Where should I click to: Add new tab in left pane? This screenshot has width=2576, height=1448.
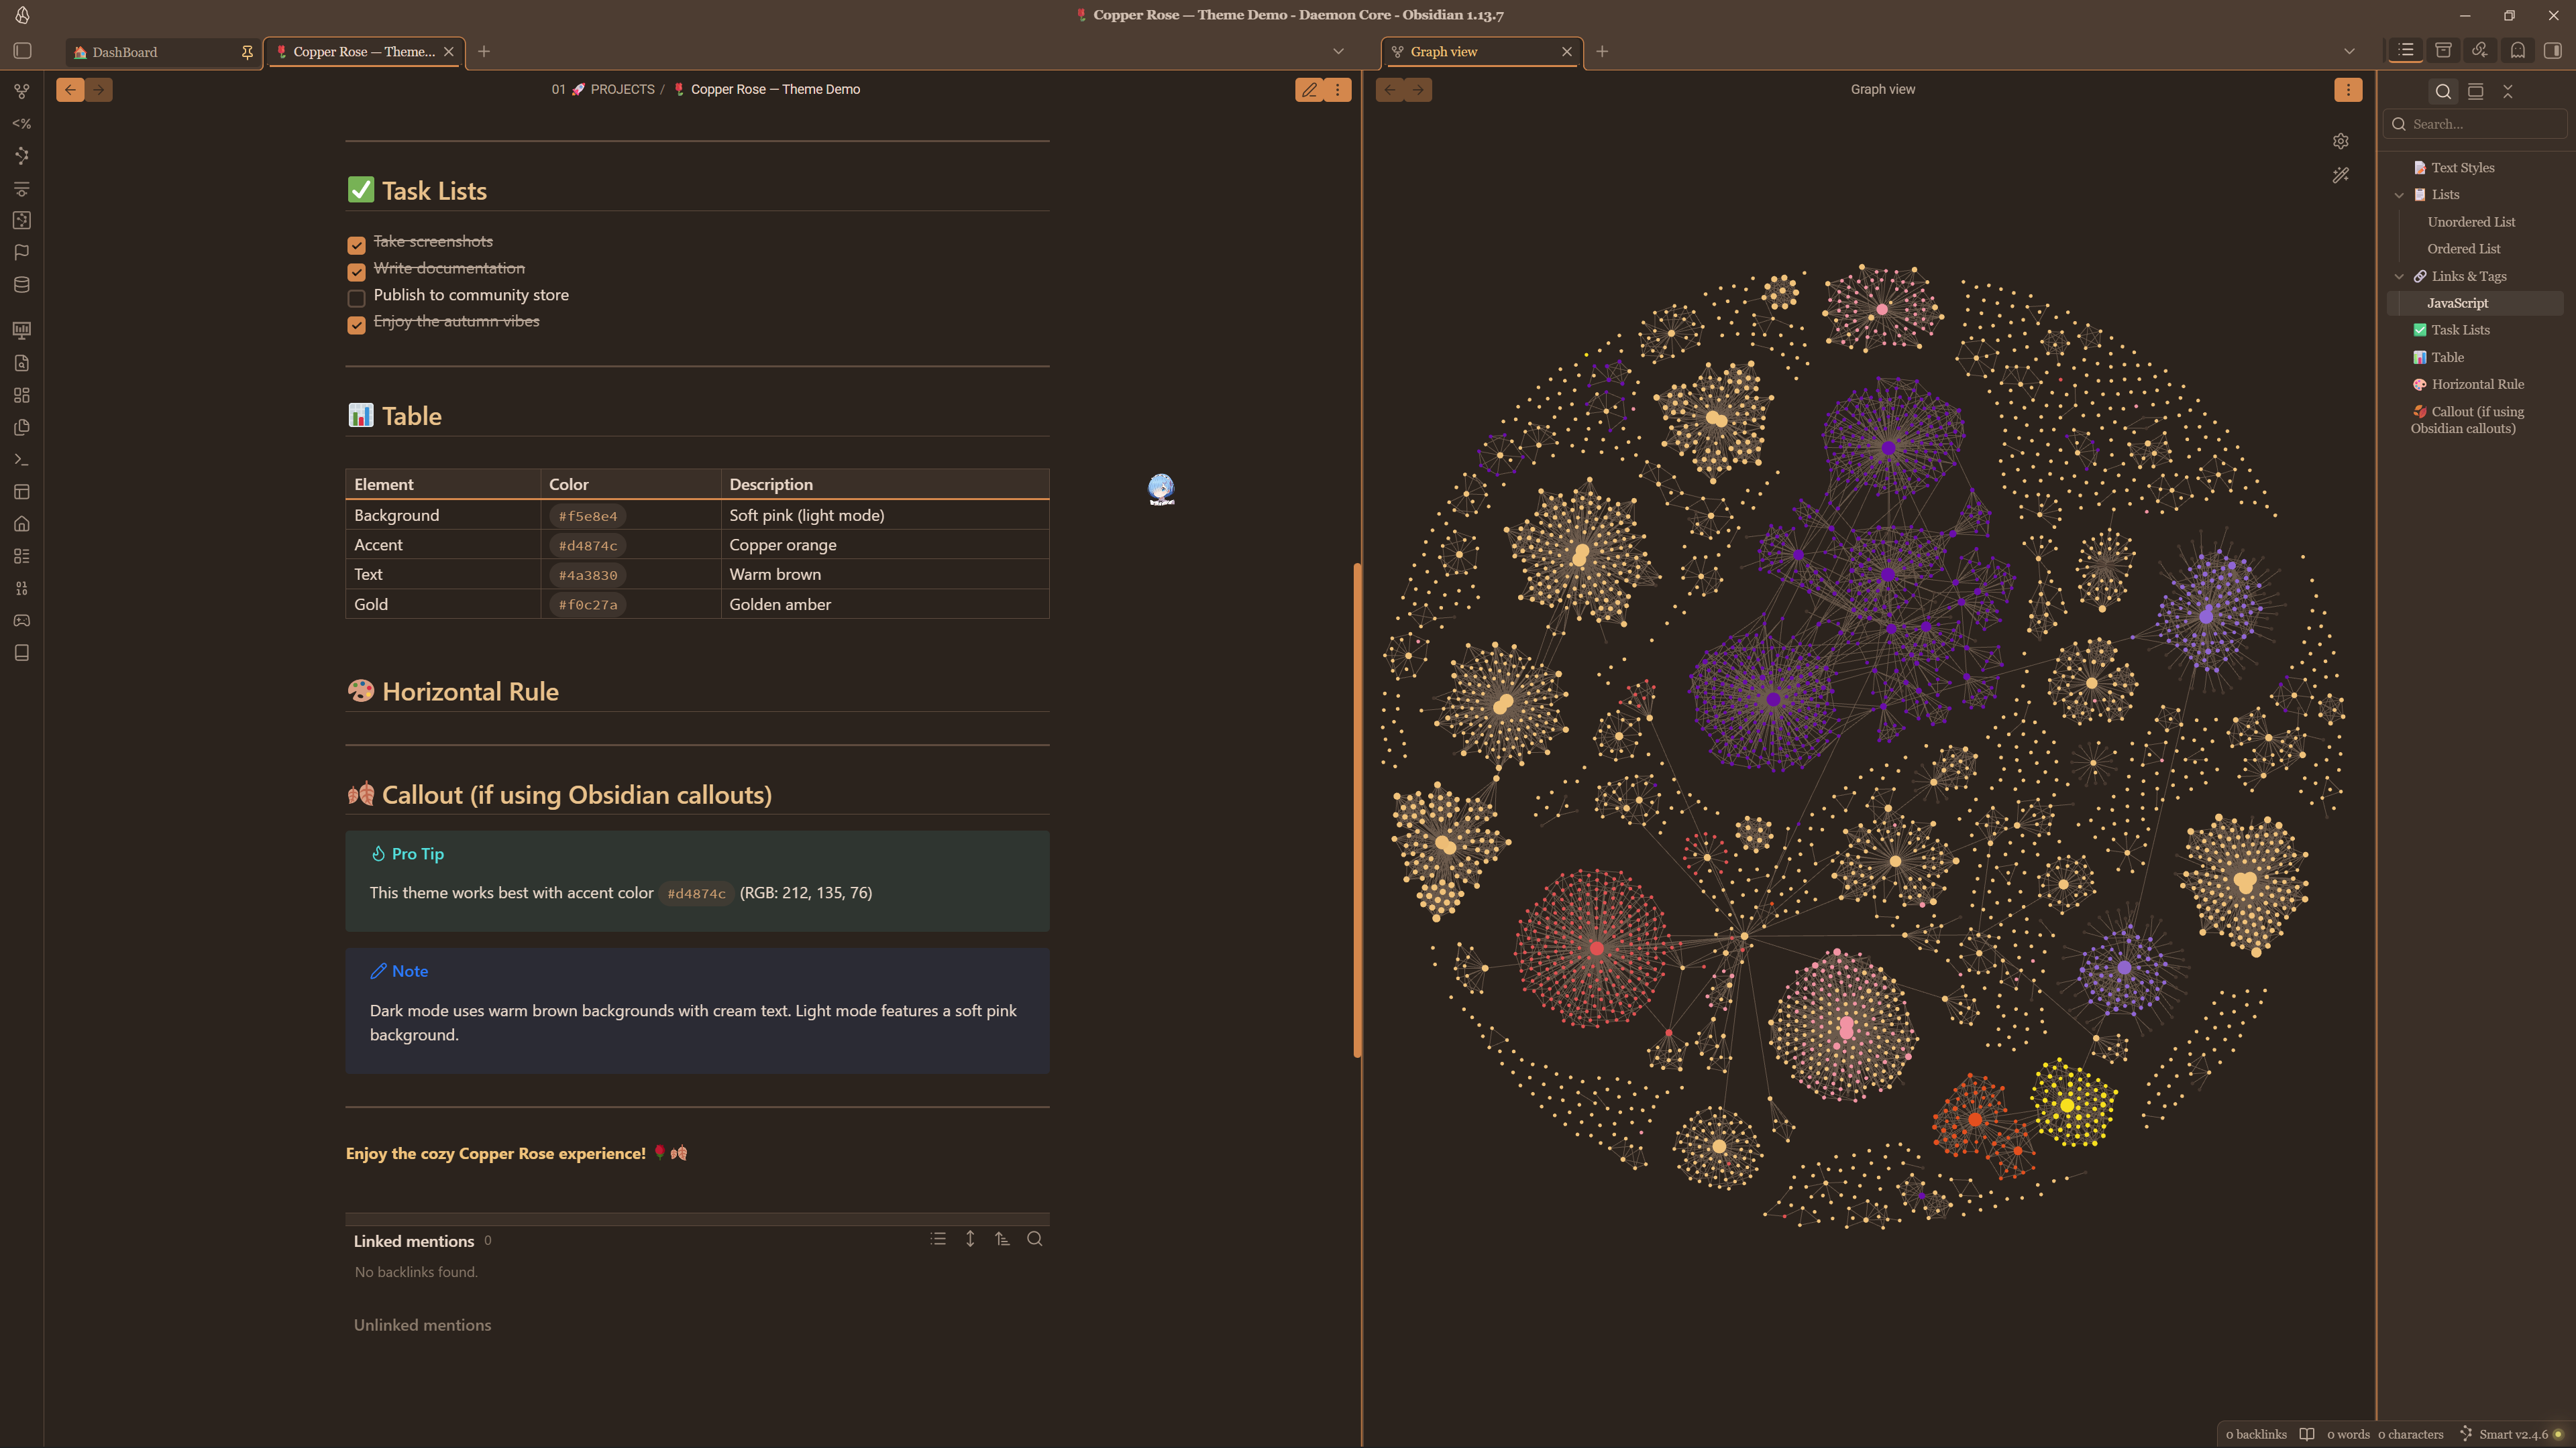(484, 51)
